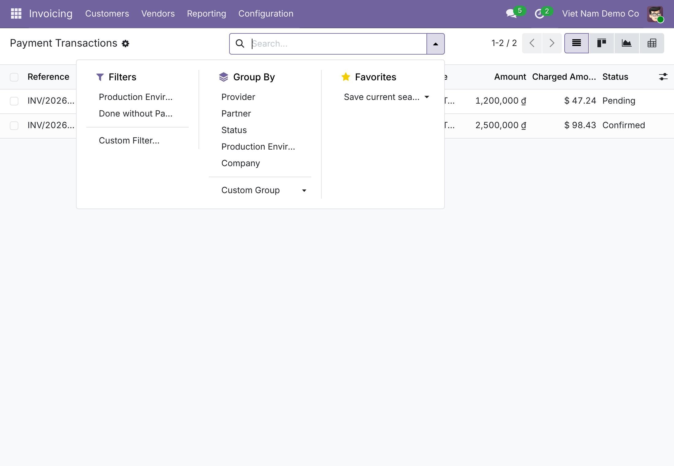Click the magnifying glass search icon
This screenshot has width=674, height=466.
pos(240,44)
